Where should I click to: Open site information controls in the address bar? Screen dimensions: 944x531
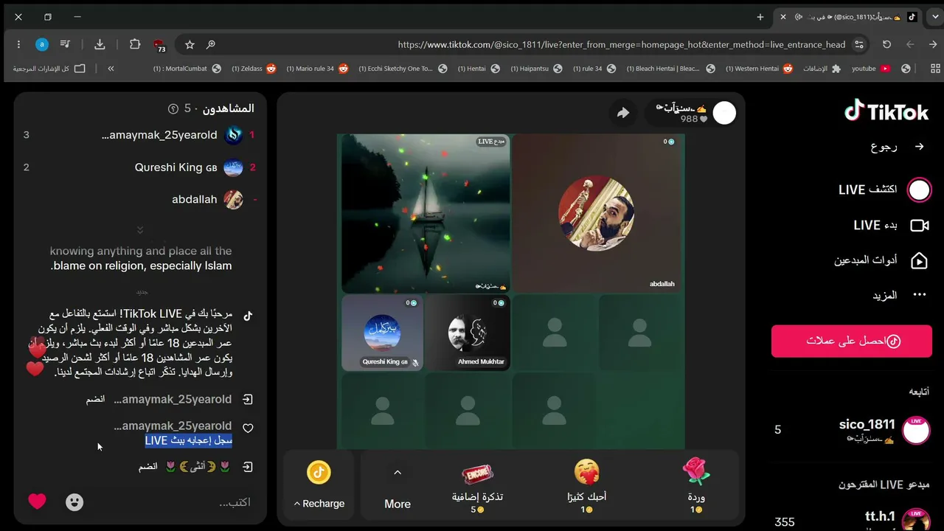[859, 44]
